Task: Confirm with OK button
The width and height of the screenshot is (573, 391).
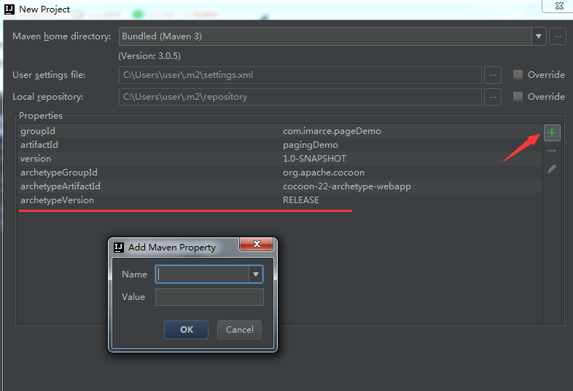Action: pyautogui.click(x=186, y=330)
